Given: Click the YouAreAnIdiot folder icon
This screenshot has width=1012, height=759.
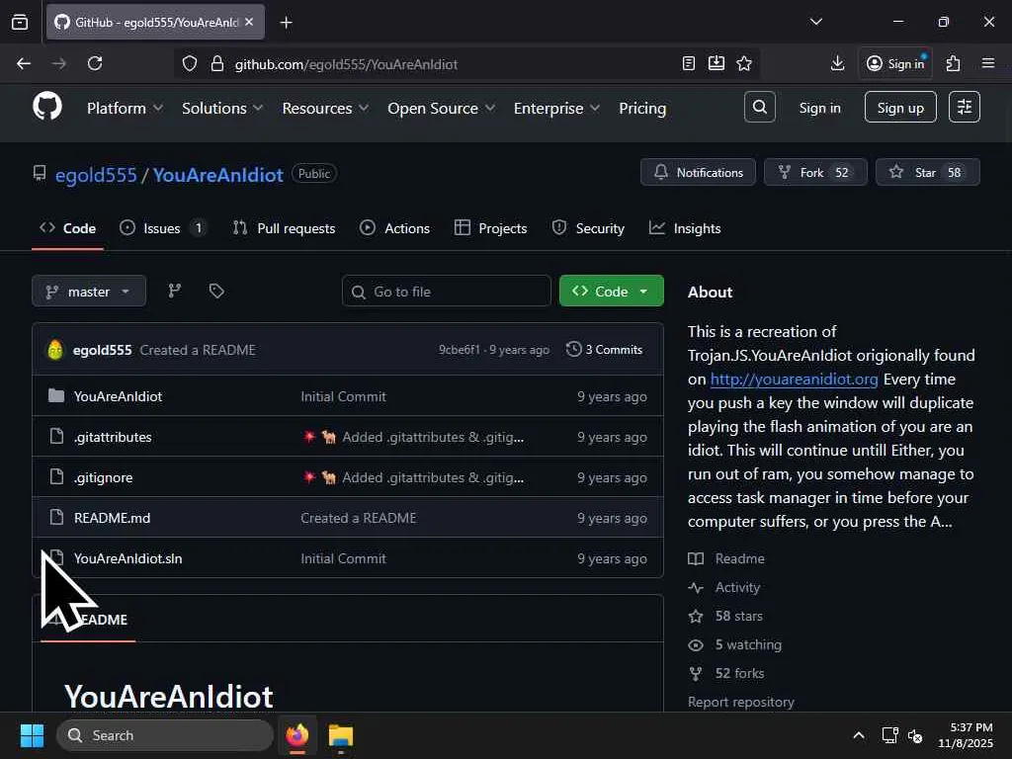Looking at the screenshot, I should [56, 395].
